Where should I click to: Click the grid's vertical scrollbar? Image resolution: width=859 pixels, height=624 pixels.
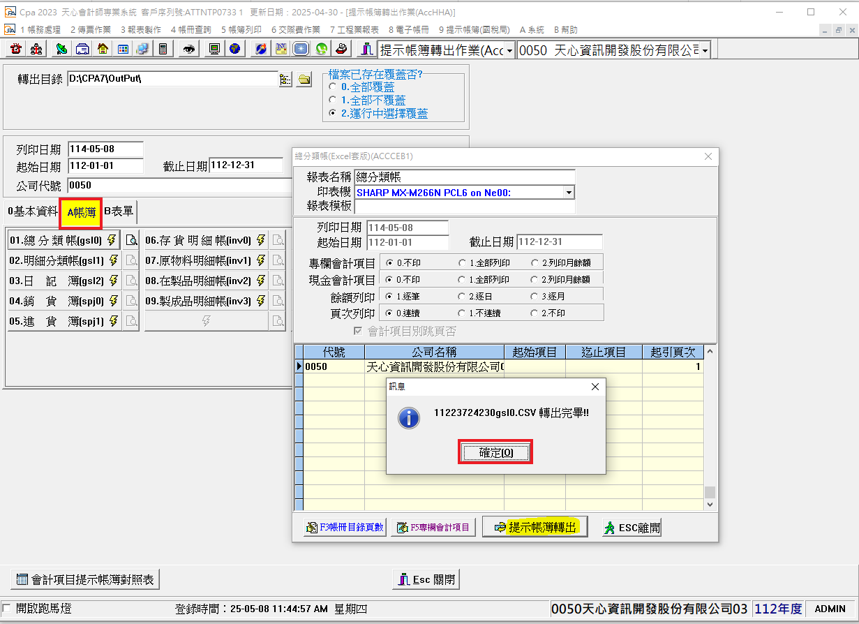coord(710,427)
